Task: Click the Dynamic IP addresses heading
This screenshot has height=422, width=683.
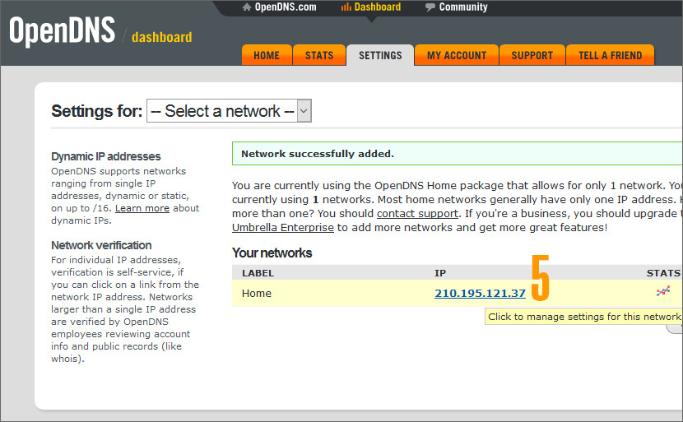Action: [x=106, y=156]
